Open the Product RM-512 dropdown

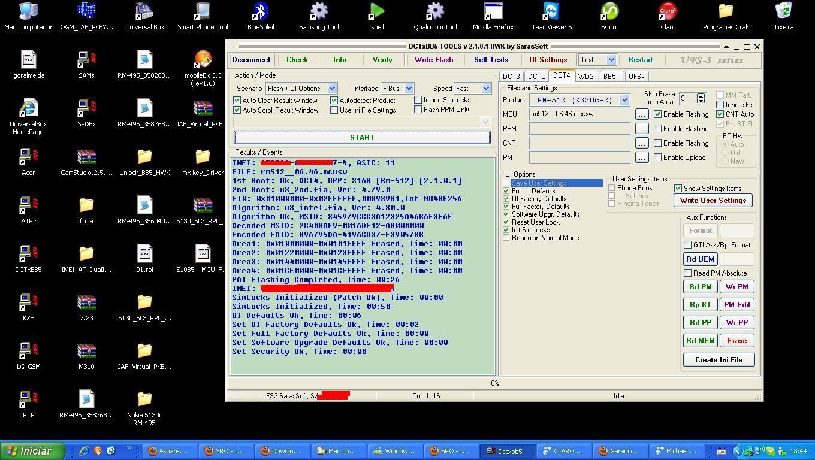point(624,100)
